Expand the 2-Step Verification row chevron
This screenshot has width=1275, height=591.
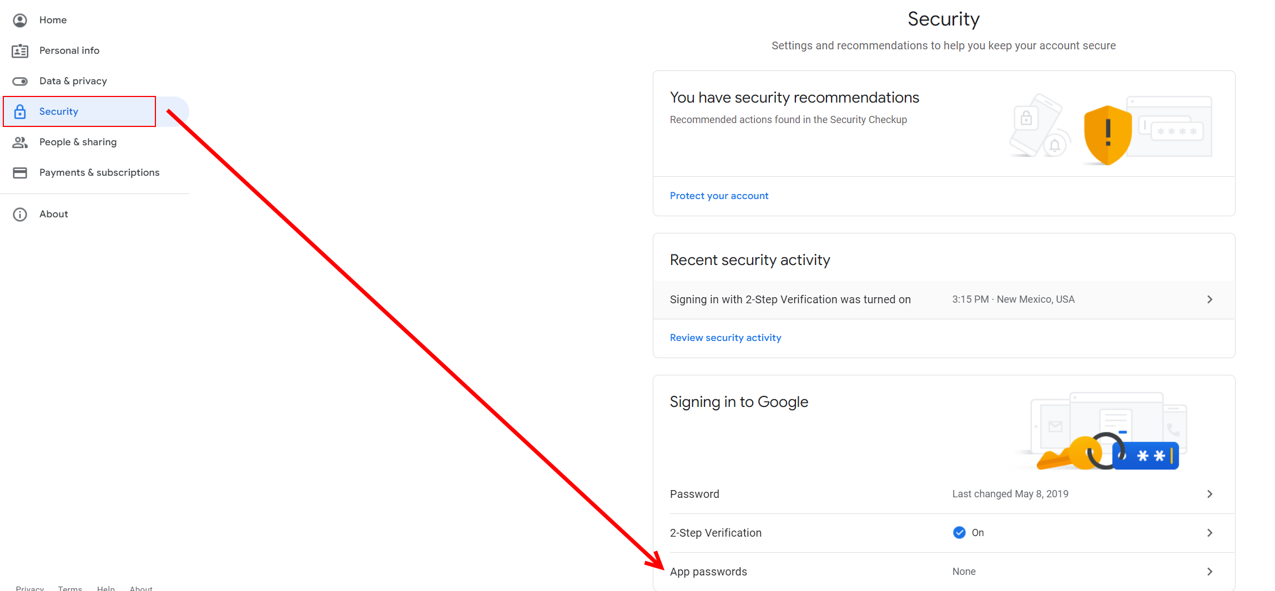click(x=1210, y=533)
